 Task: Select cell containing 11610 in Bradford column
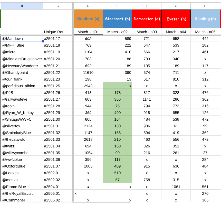88,73
